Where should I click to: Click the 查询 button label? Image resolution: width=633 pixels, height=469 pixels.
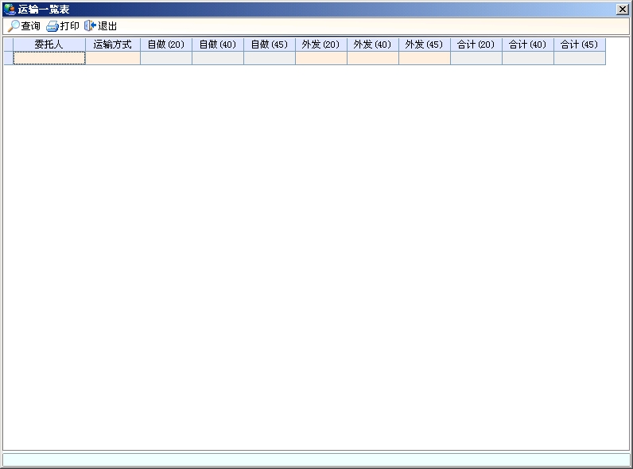coord(31,26)
